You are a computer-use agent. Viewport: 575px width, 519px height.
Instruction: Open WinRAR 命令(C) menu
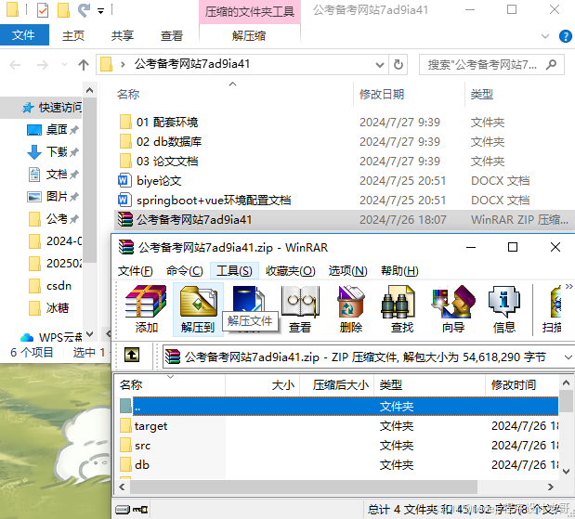tap(185, 271)
